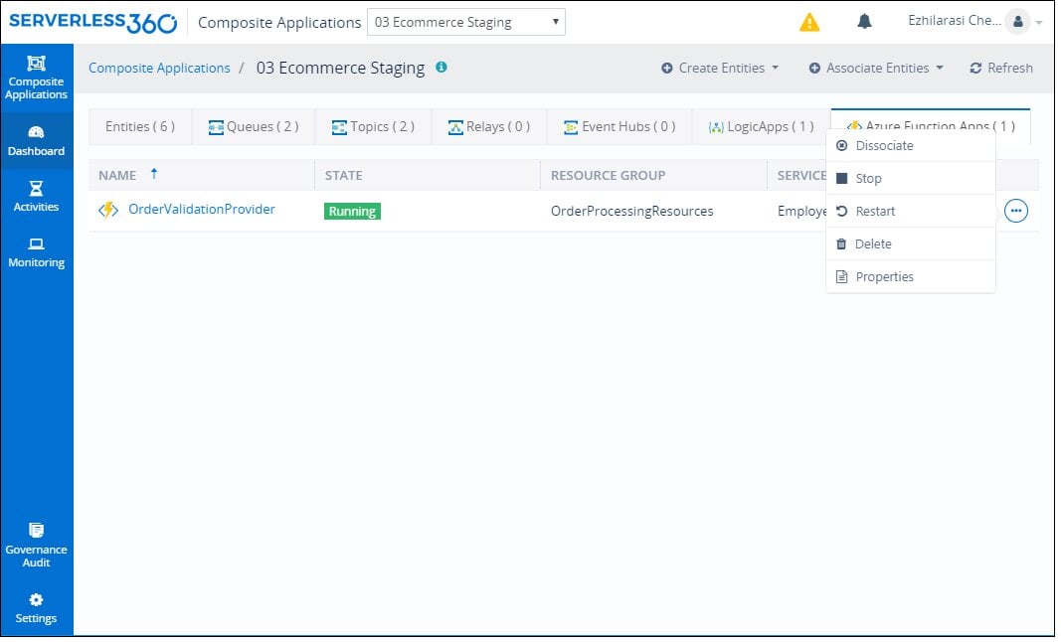Switch to the LogicApps (1) tab
Viewport: 1061px width, 642px height.
(762, 126)
